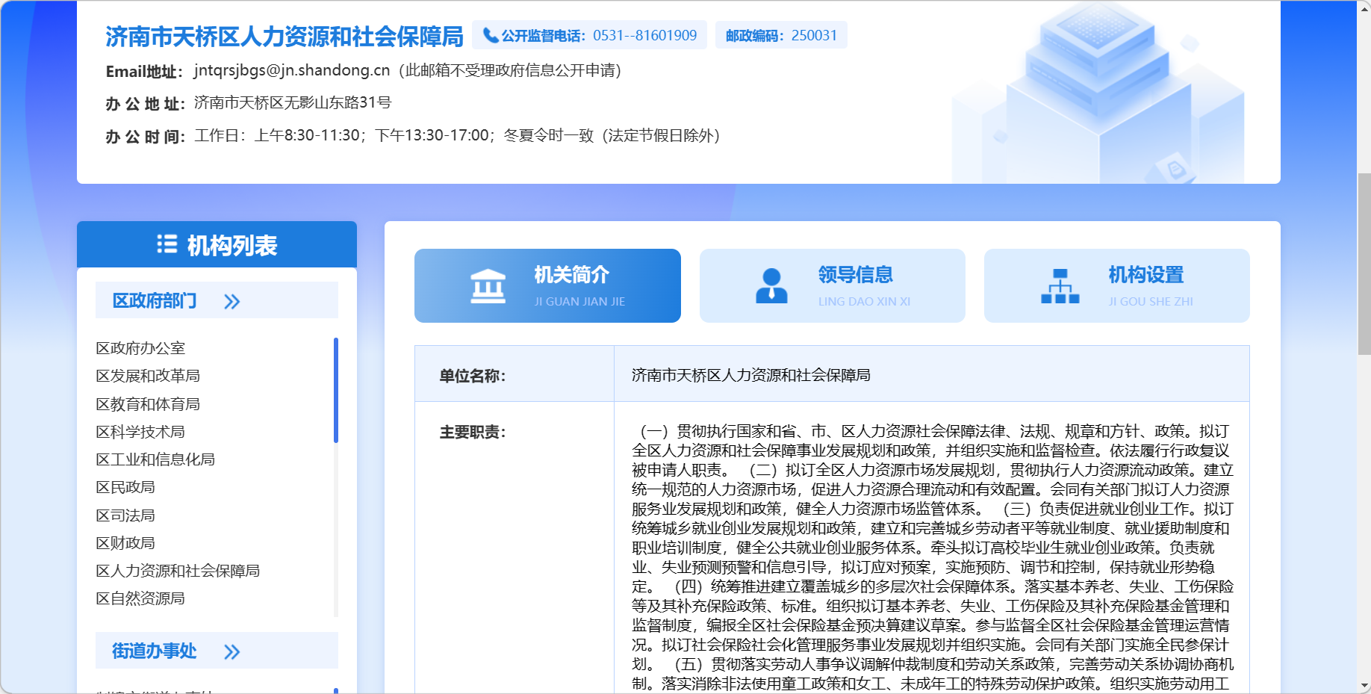Viewport: 1371px width, 694px height.
Task: Open 区政府办公室 in the department list
Action: pos(140,348)
